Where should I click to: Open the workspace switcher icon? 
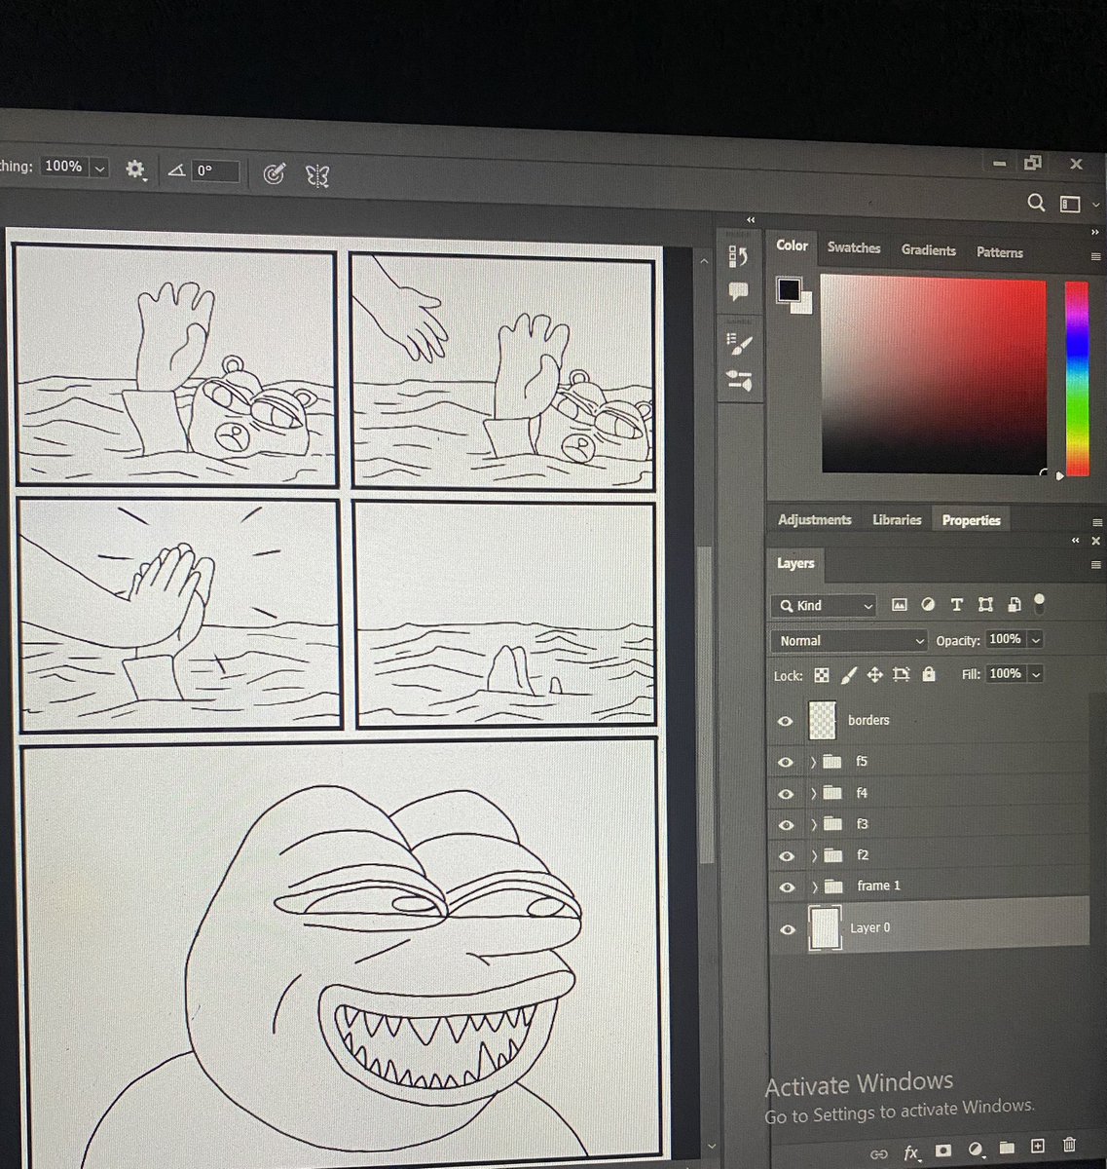[1070, 204]
